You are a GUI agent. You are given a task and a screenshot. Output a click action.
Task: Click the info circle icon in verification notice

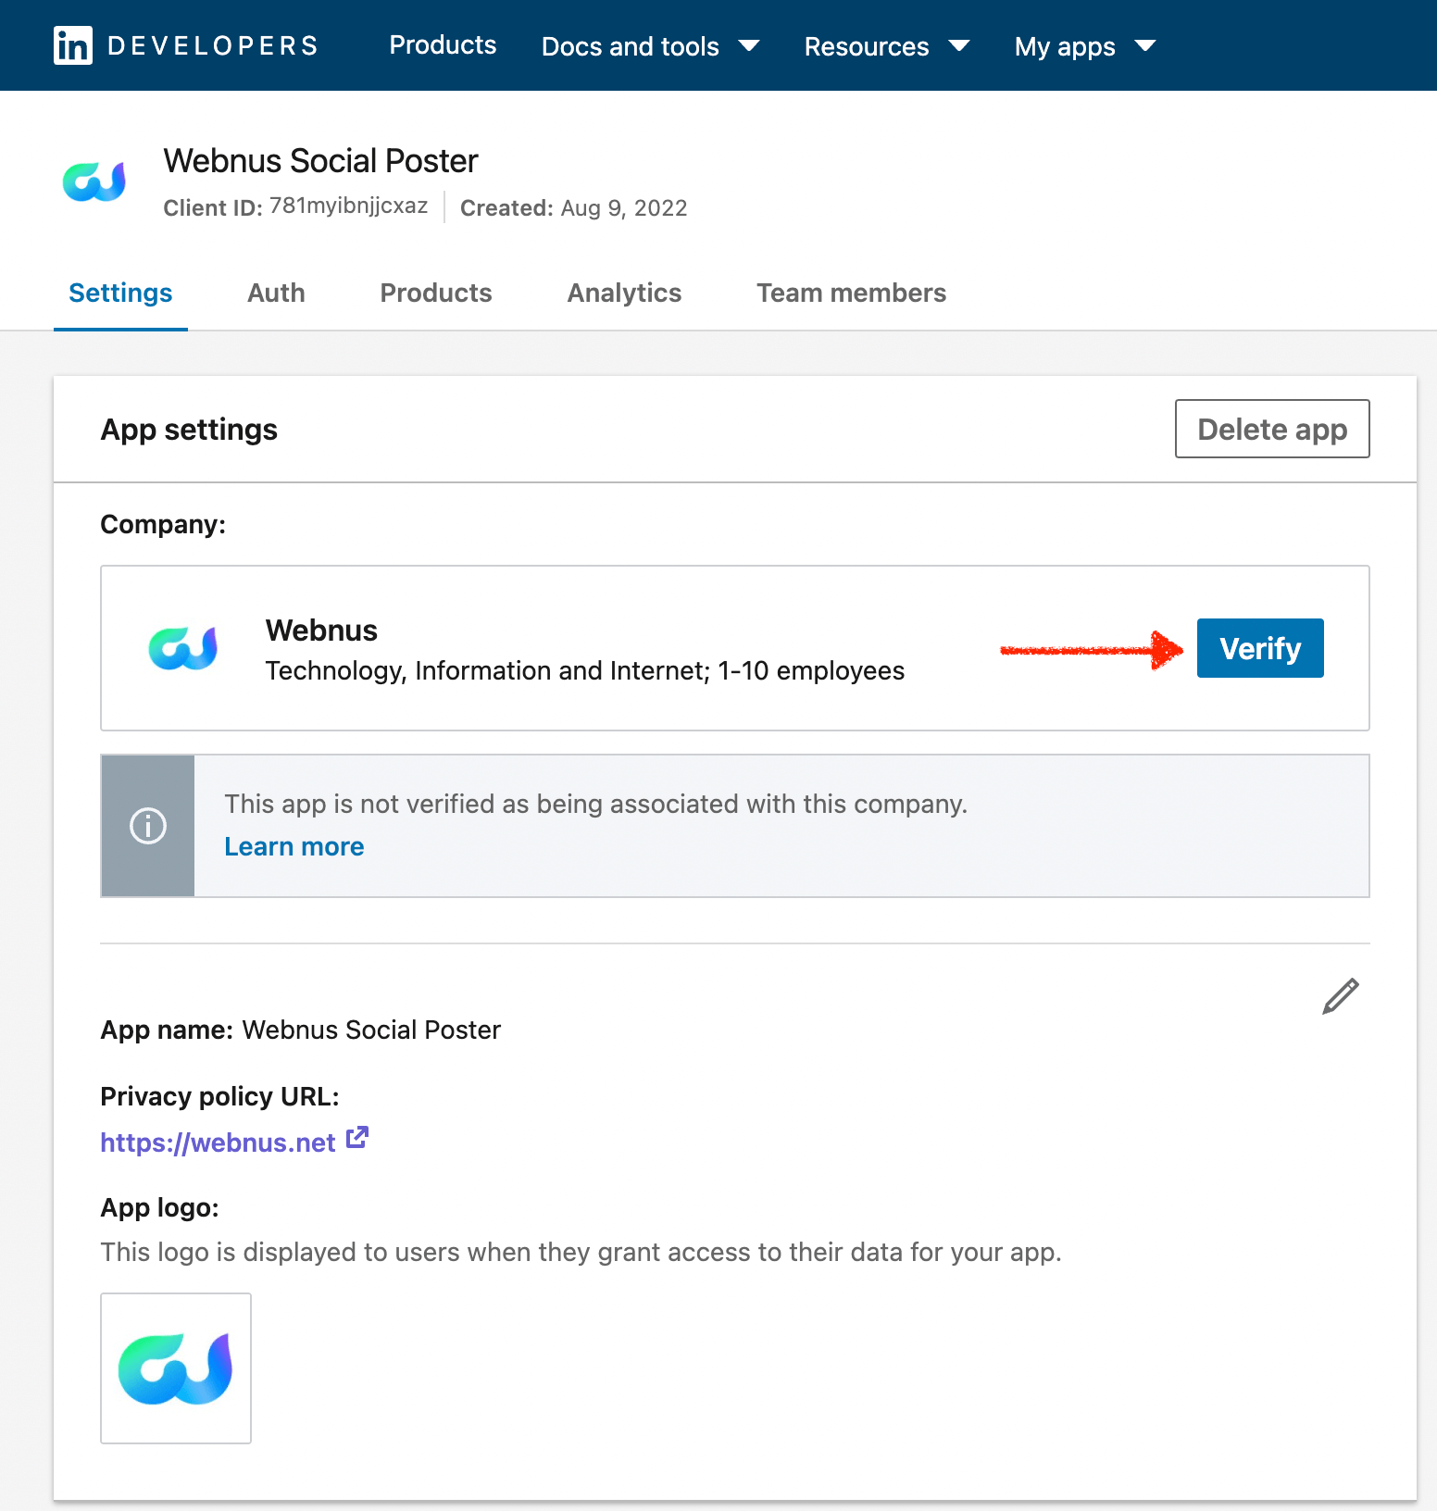coord(148,826)
